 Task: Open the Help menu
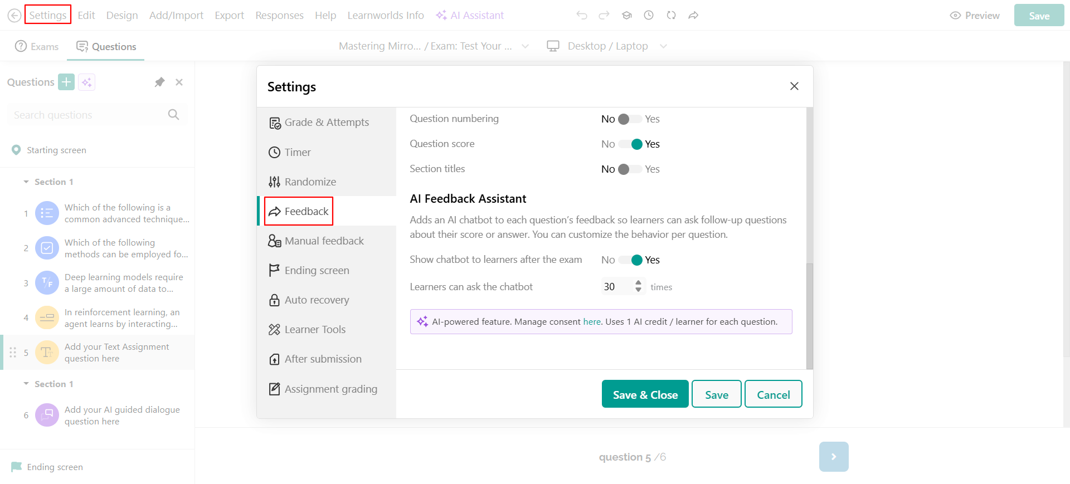325,15
